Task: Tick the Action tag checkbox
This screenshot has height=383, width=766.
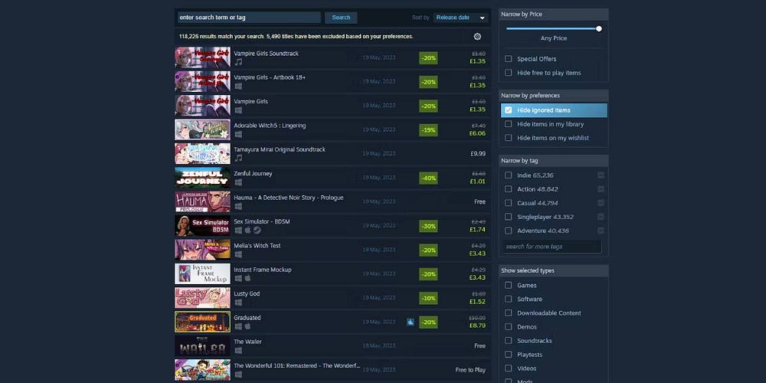Action: [509, 189]
